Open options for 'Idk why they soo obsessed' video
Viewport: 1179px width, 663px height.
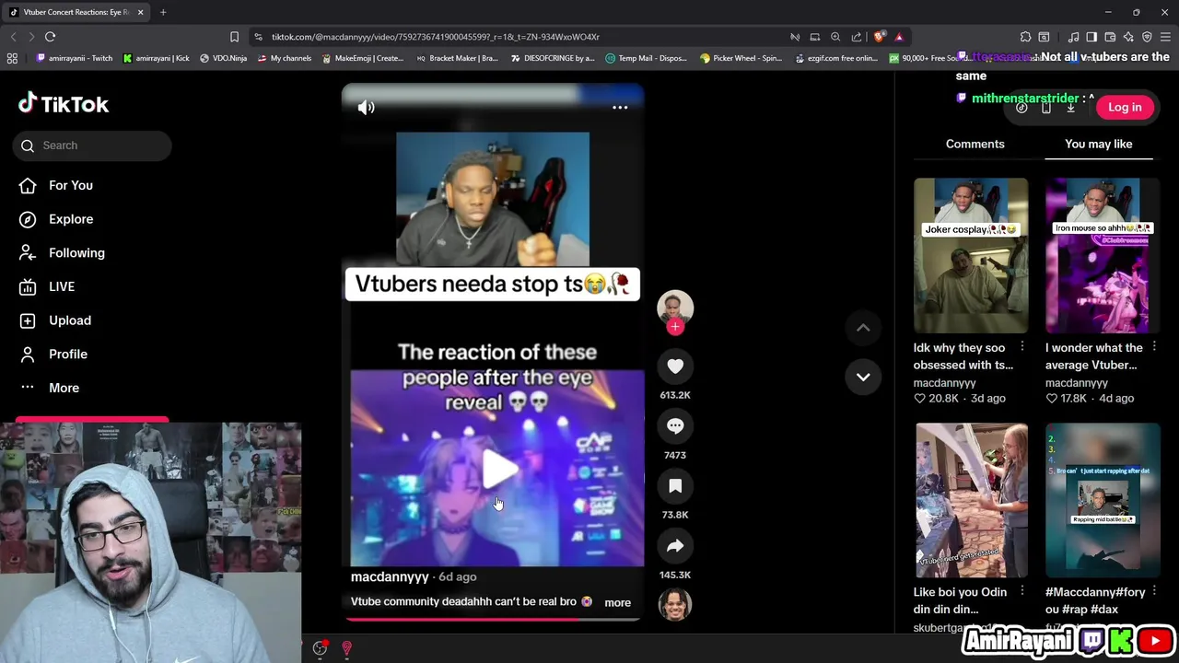click(x=1021, y=347)
